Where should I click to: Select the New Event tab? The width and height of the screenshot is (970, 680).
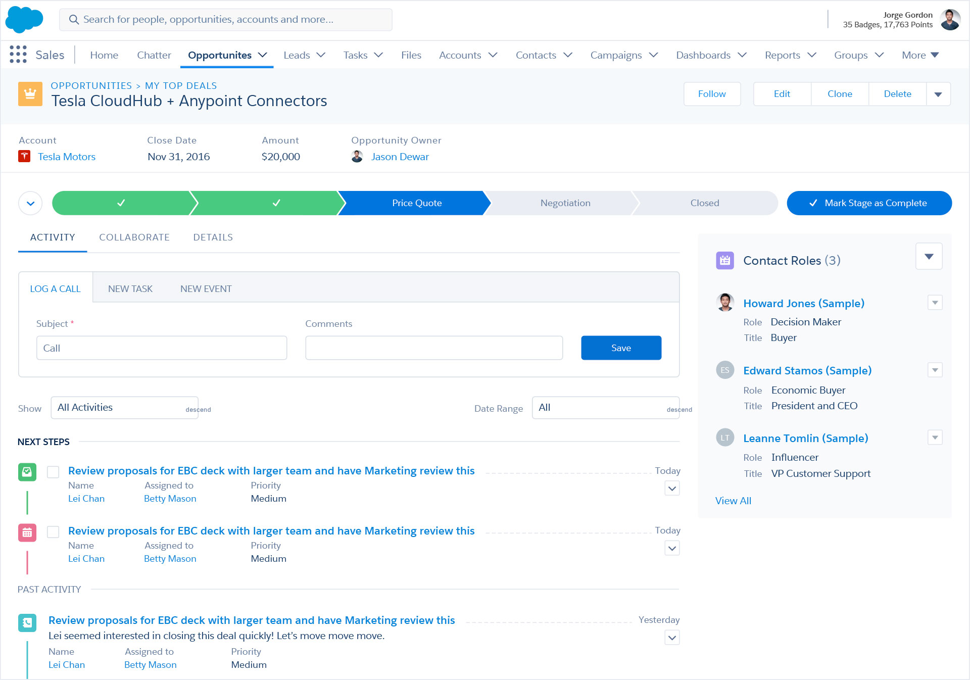(x=206, y=289)
